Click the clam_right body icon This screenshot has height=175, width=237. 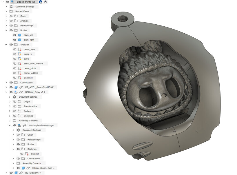(19, 40)
